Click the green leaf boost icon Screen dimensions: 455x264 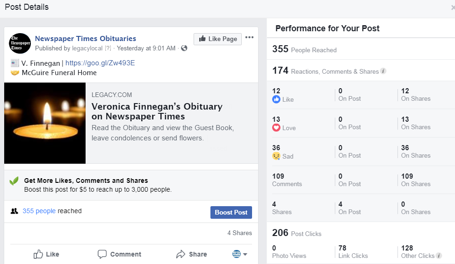click(x=14, y=181)
